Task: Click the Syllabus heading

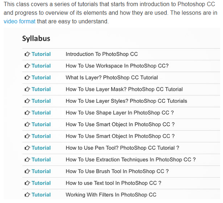Action: [x=36, y=39]
